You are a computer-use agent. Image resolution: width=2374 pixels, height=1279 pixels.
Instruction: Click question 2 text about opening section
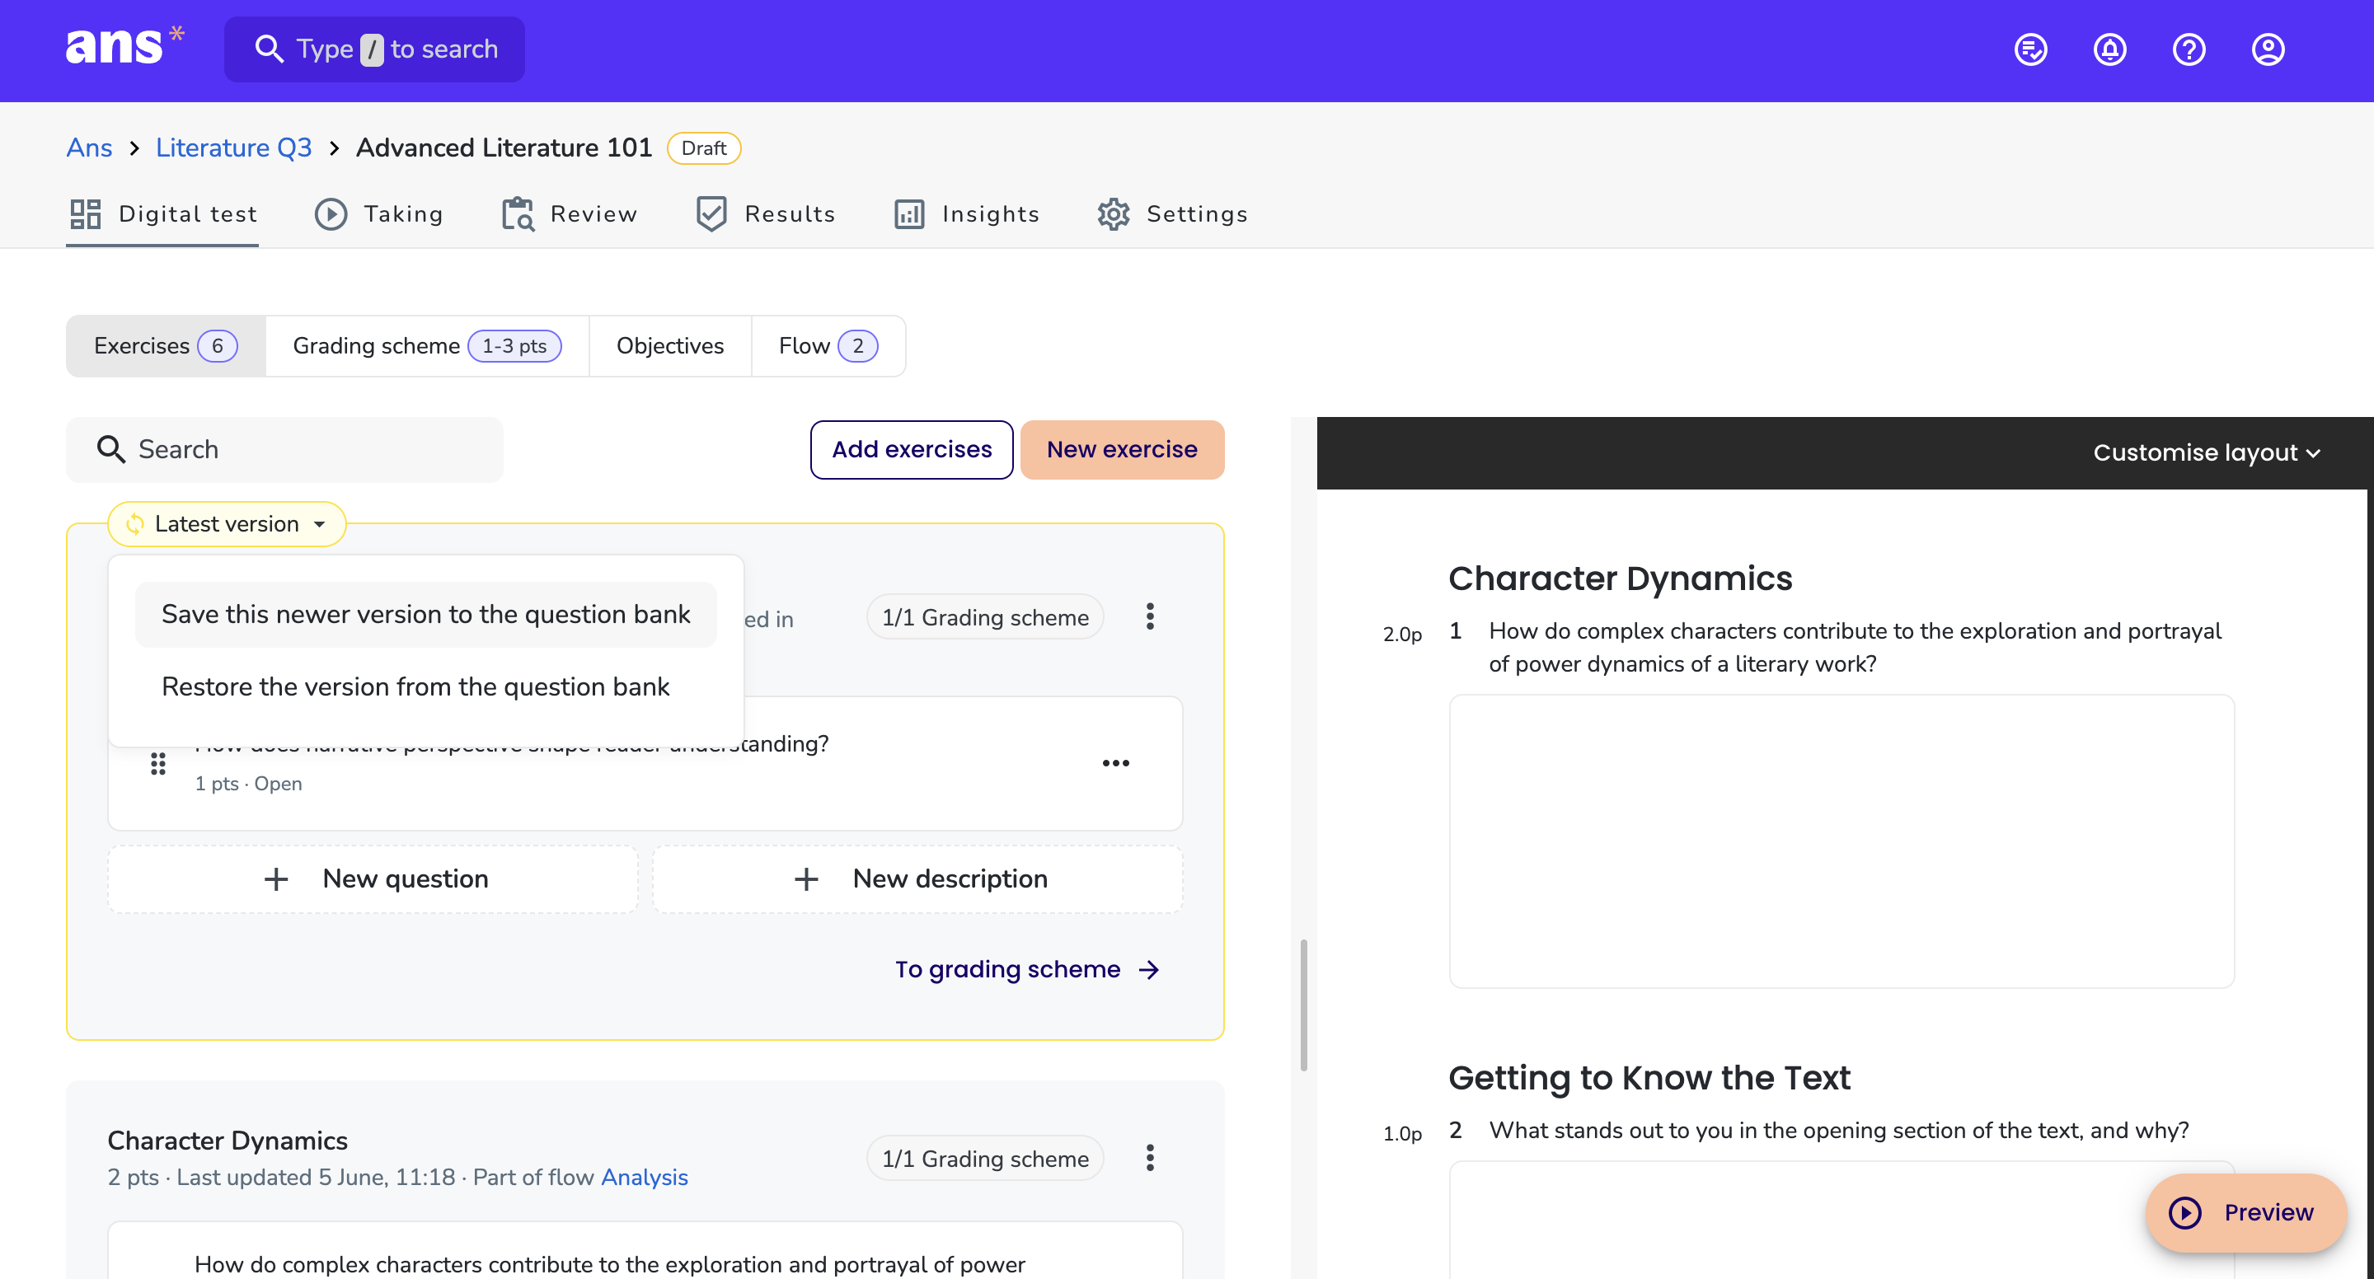tap(1838, 1131)
